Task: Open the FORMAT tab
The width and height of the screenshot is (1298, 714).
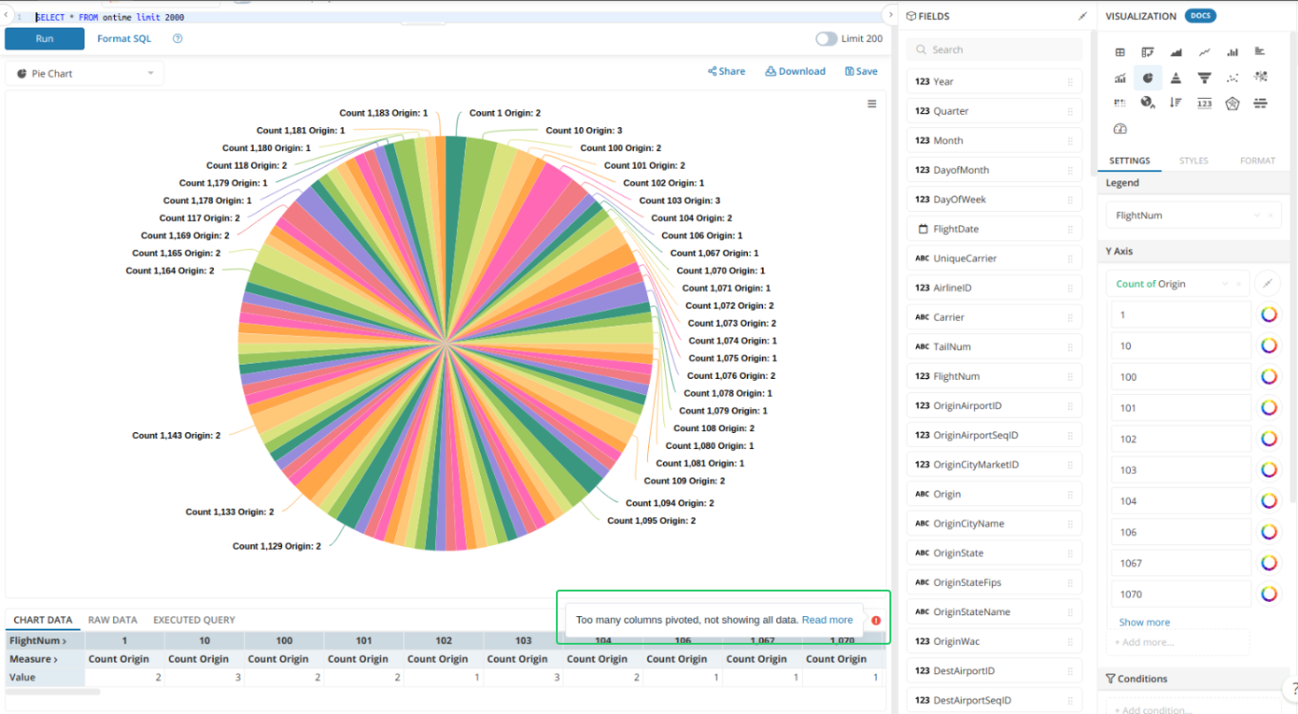Action: 1257,160
